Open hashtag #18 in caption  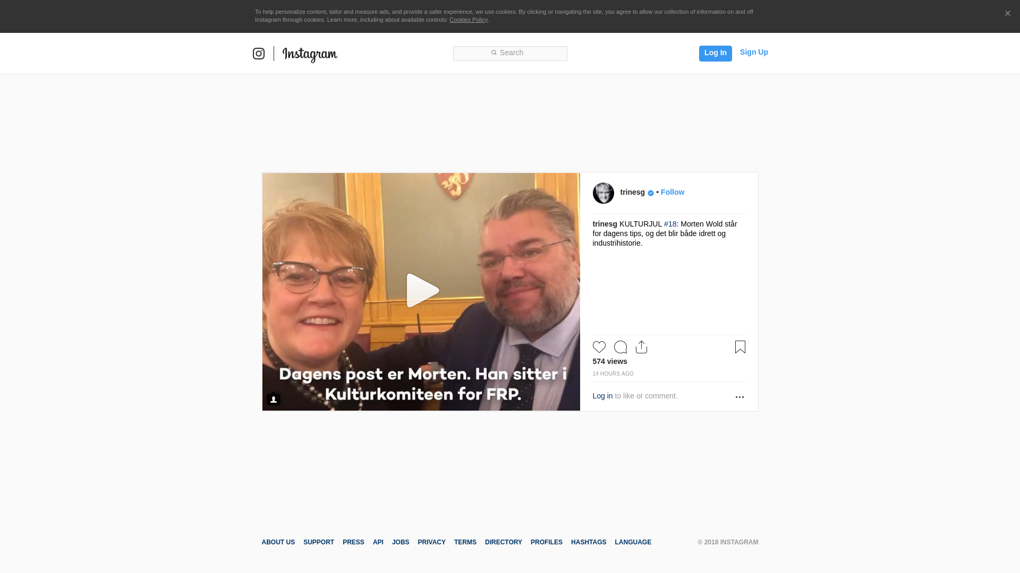point(670,224)
